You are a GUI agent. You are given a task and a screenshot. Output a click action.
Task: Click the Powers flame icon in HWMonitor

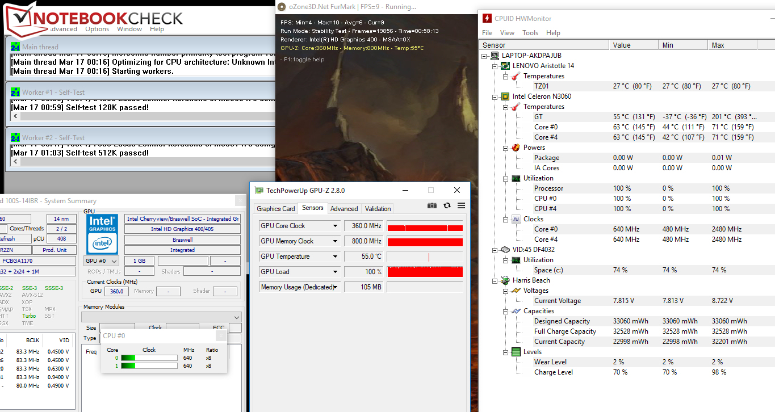[516, 148]
